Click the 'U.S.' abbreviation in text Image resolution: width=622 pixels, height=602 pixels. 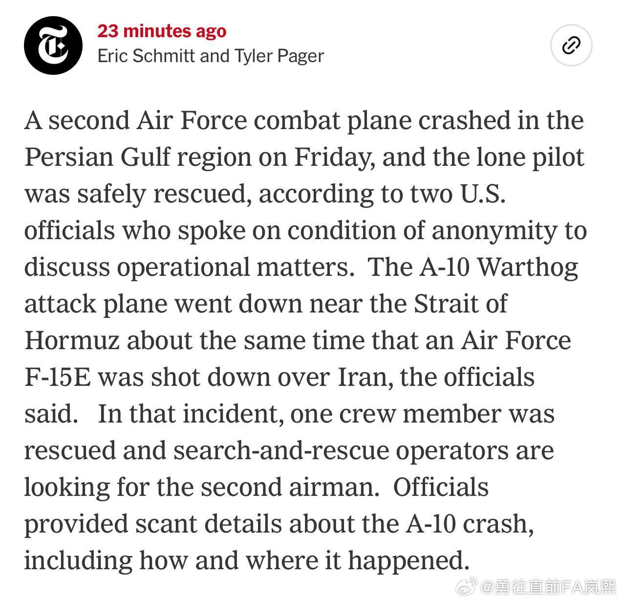[x=481, y=194]
